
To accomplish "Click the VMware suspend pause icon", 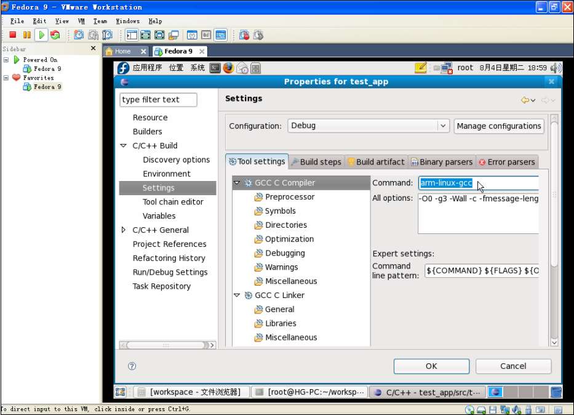I will (x=26, y=35).
